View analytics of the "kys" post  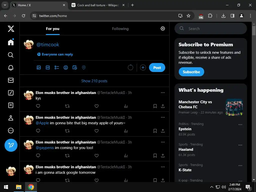tap(126, 106)
